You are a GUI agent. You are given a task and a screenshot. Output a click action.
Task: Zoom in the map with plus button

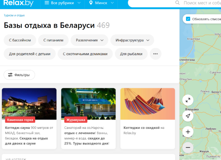click(188, 132)
